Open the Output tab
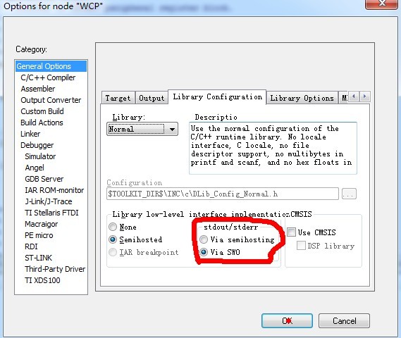 coord(152,98)
